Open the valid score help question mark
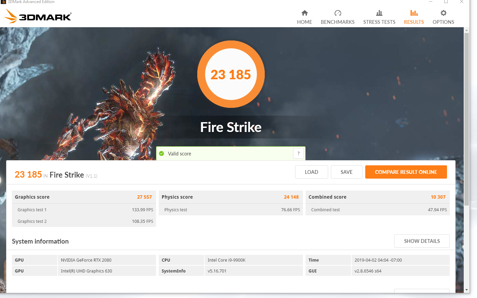The height and width of the screenshot is (298, 477). click(x=298, y=153)
